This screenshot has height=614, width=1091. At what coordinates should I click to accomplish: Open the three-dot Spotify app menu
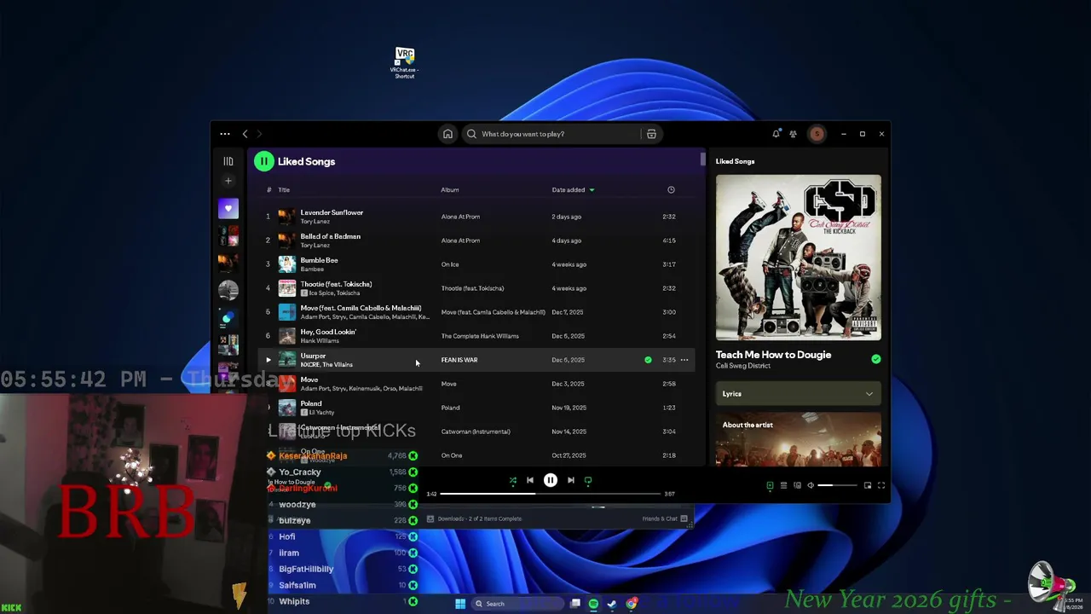(x=225, y=134)
